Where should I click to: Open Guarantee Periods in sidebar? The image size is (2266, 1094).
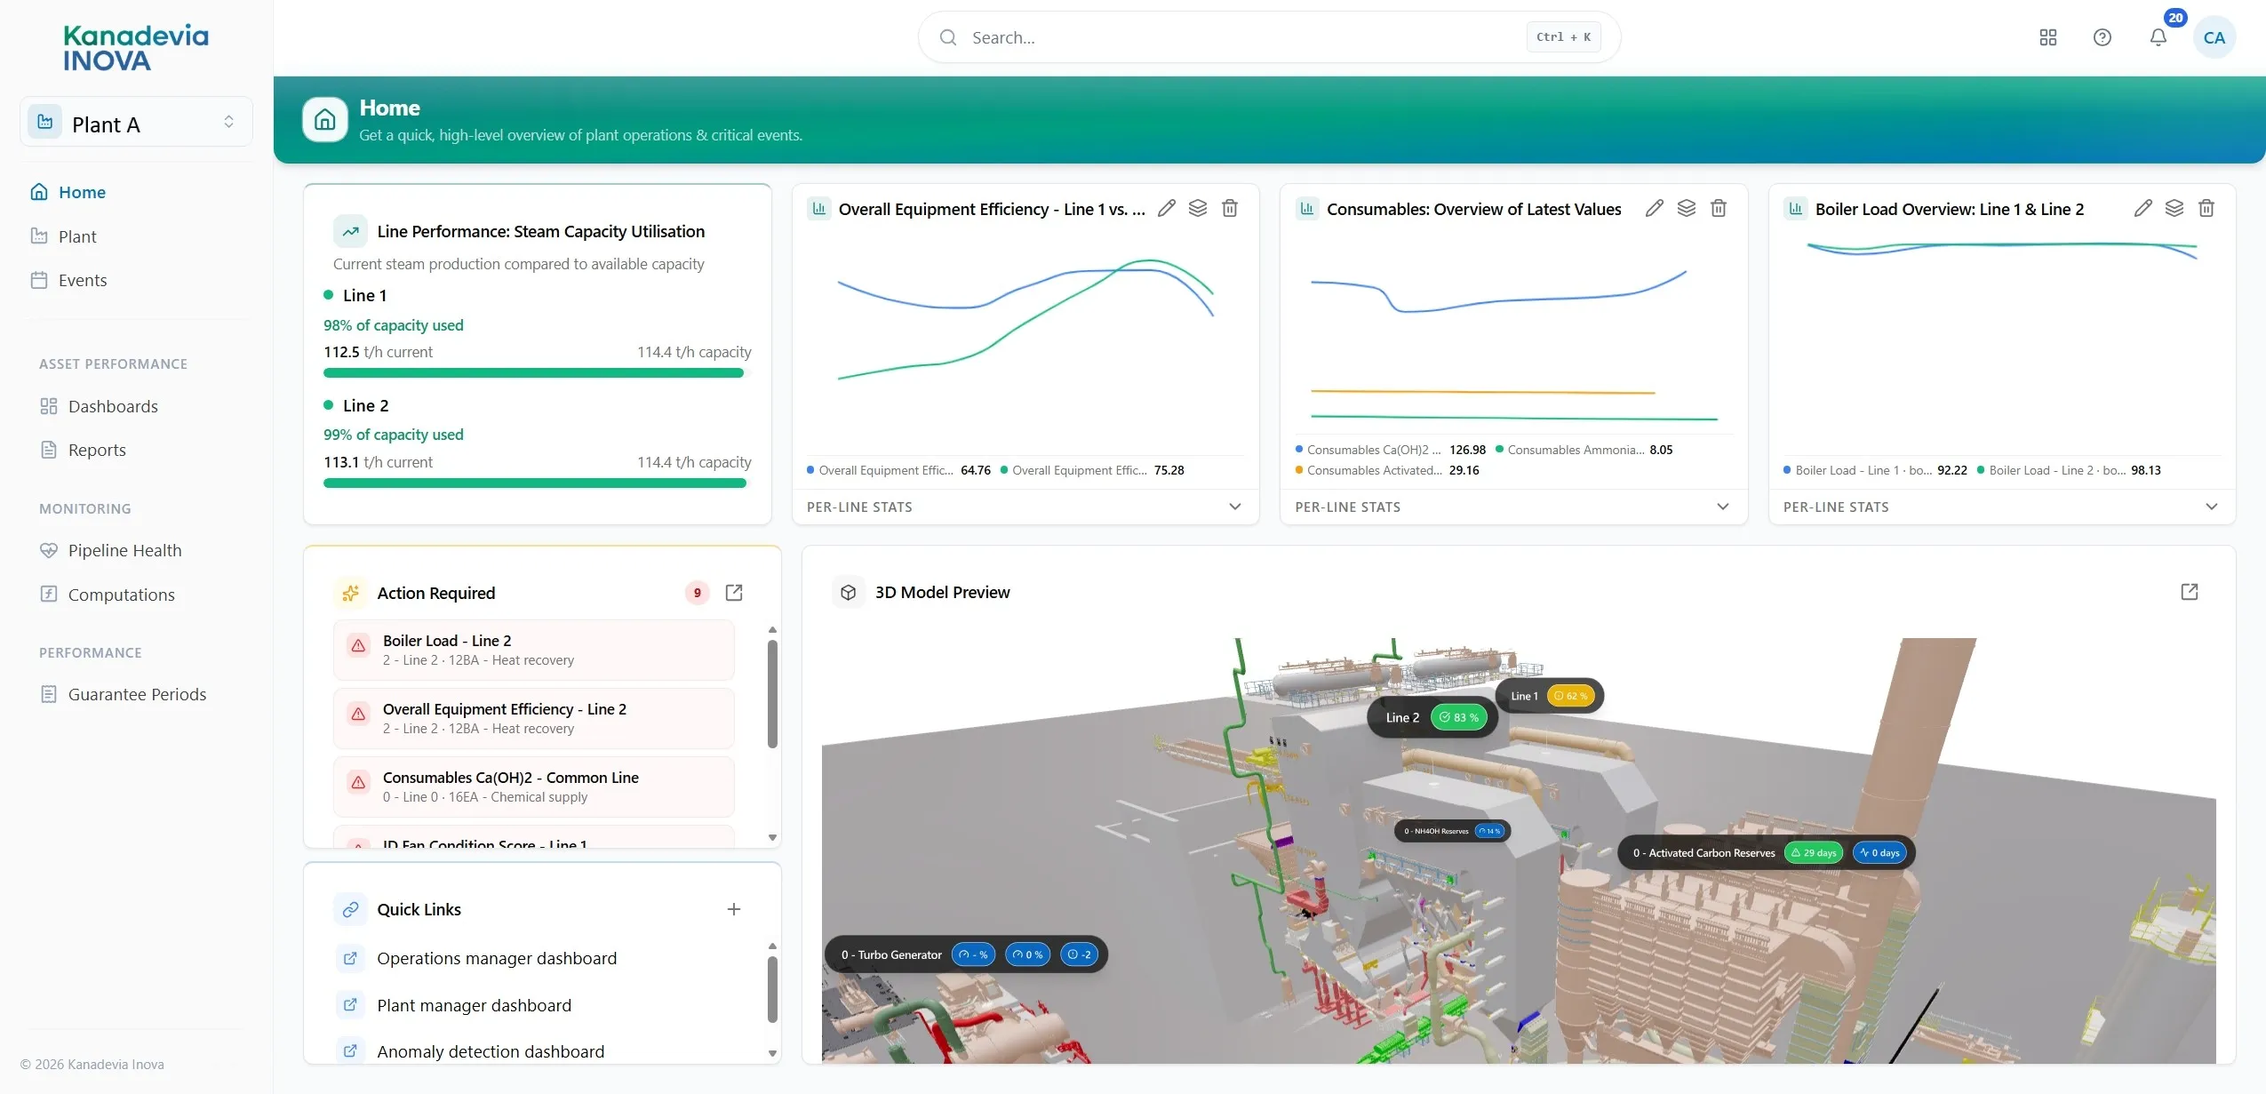[x=136, y=694]
